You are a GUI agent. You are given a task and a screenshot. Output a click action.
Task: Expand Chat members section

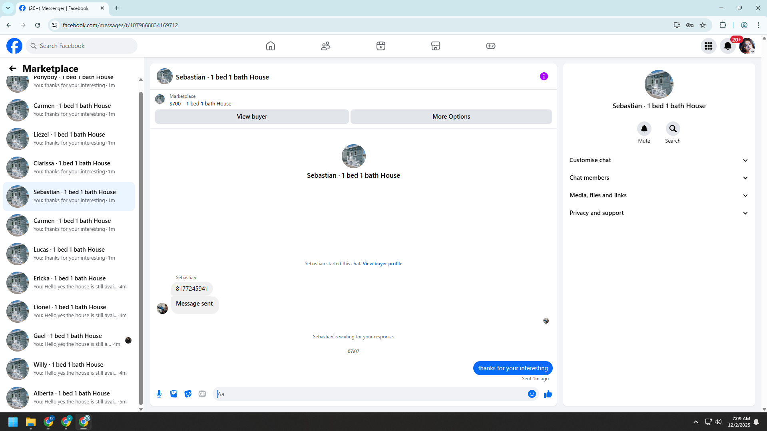(659, 178)
